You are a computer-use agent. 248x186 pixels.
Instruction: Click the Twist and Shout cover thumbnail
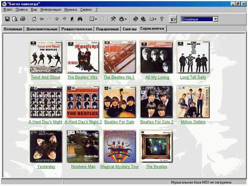(x=46, y=57)
